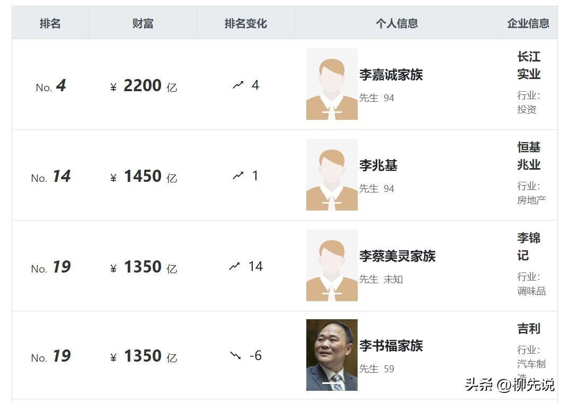Sort by the 财富 column header
This screenshot has width=566, height=403.
pyautogui.click(x=143, y=23)
